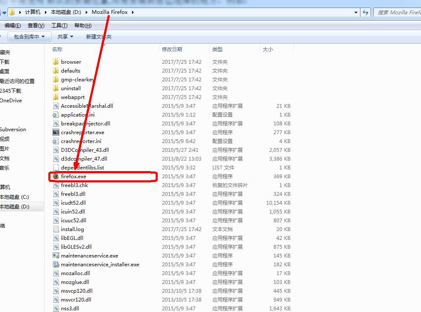Click the crashreporter.ini file icon
Image resolution: width=421 pixels, height=312 pixels.
click(56, 141)
